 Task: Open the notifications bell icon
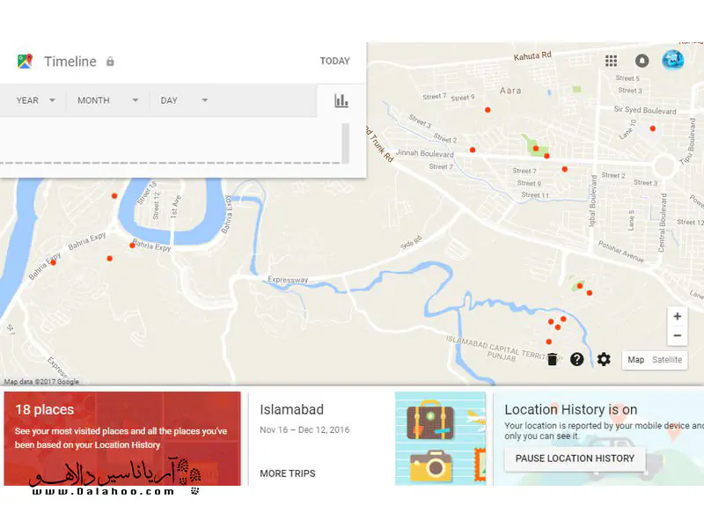click(x=642, y=61)
